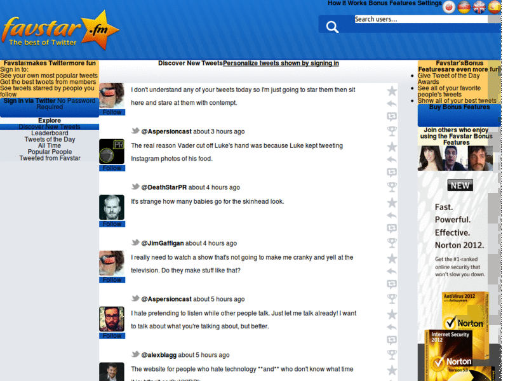Follow author of 'pretending to listen' tweet
508x381 pixels.
pyautogui.click(x=112, y=336)
